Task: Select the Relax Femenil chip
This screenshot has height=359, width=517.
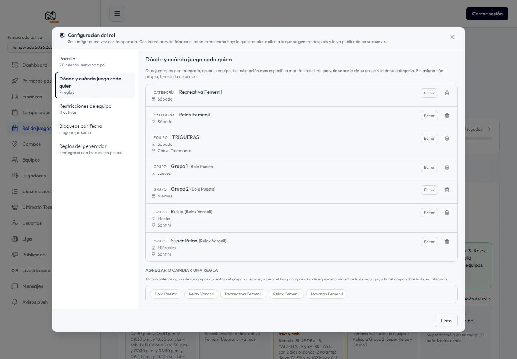Action: point(286,294)
